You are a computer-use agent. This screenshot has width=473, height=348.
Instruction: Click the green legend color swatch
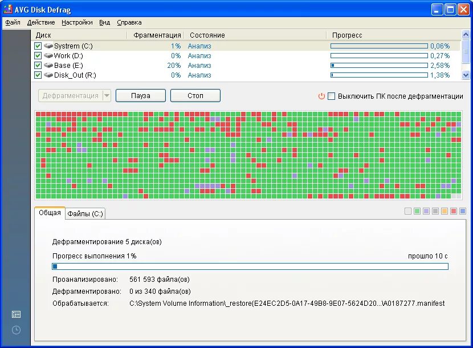point(417,211)
